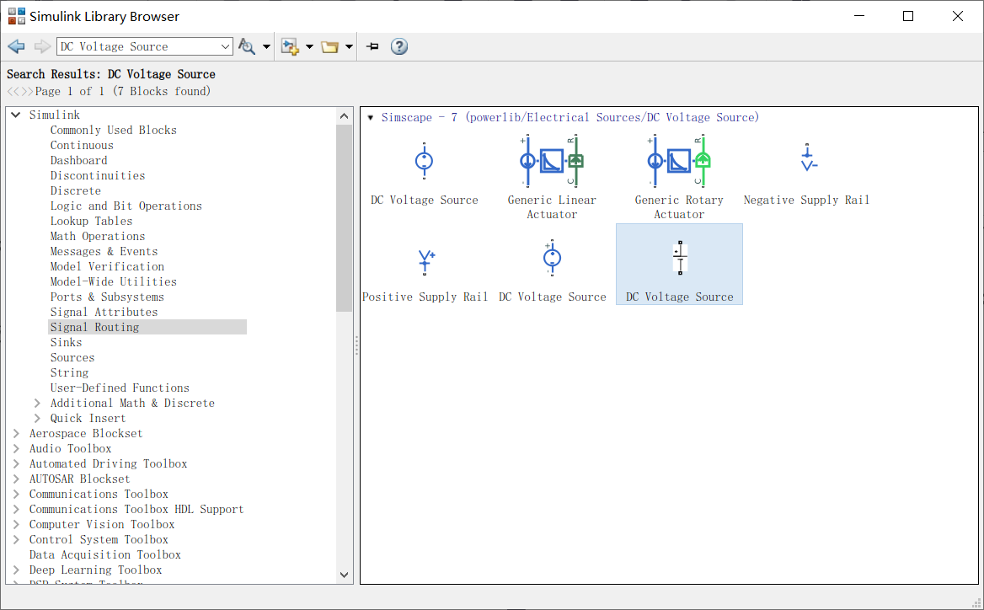Expand Computer Vision Toolbox library

pos(16,524)
